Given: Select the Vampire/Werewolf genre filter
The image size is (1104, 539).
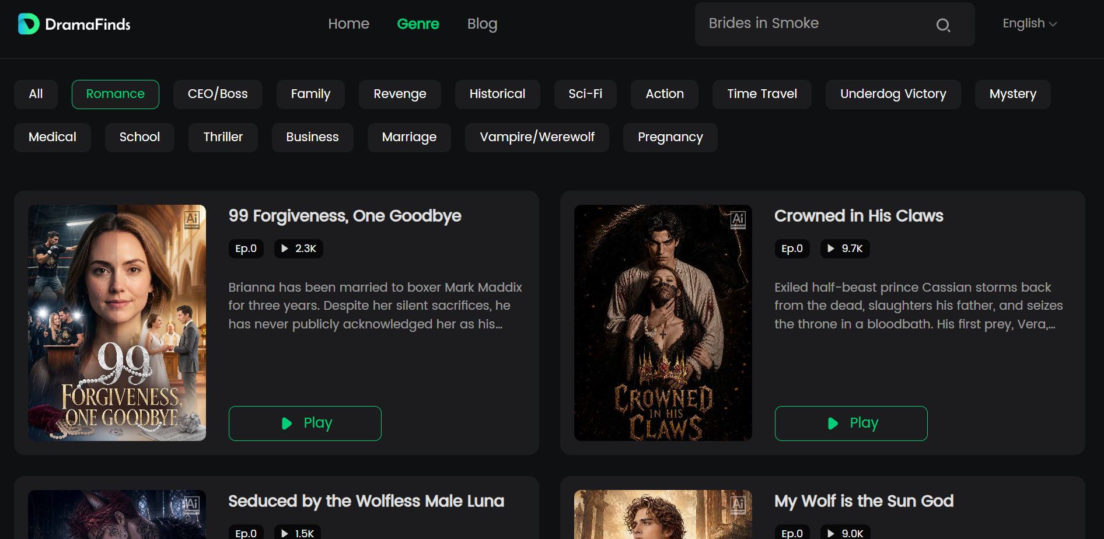Looking at the screenshot, I should pyautogui.click(x=537, y=138).
